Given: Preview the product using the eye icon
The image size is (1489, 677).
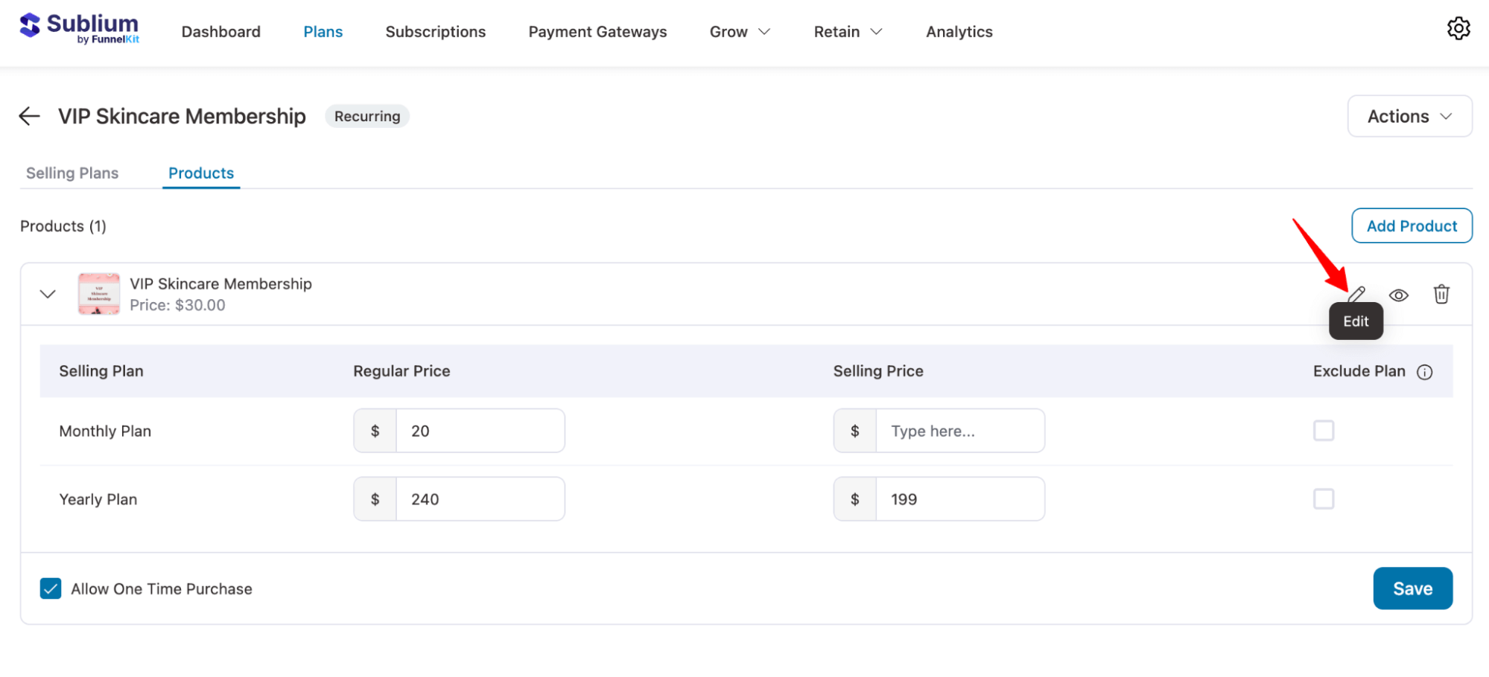Looking at the screenshot, I should [x=1398, y=295].
